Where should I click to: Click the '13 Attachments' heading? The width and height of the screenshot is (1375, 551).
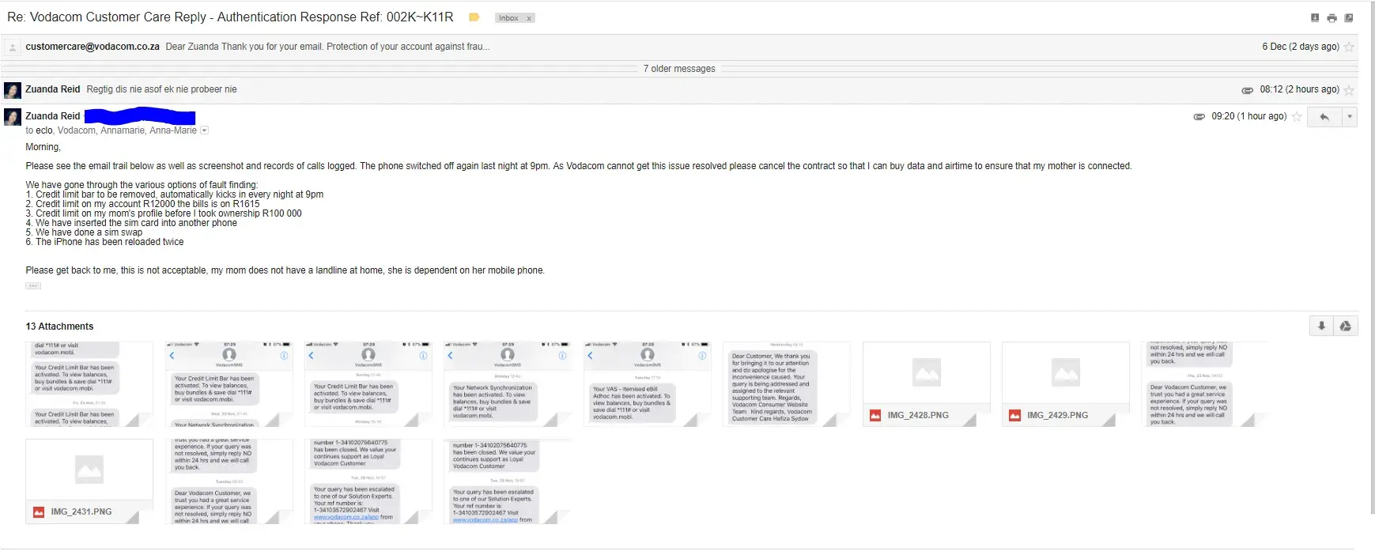(59, 326)
